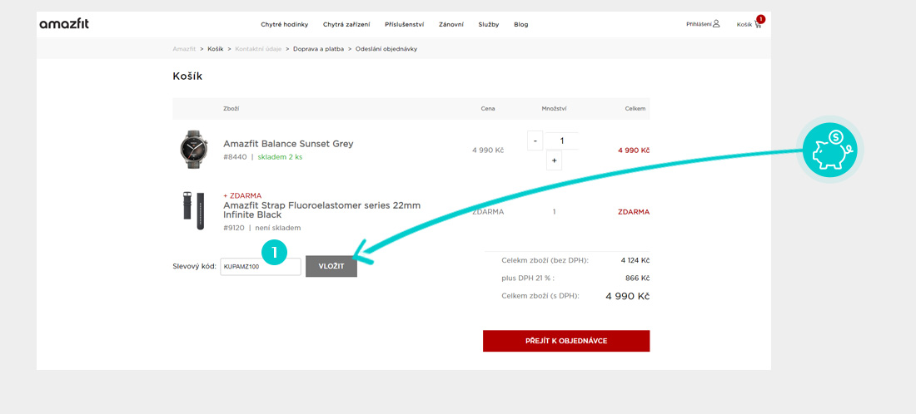Screen dimensions: 916x414
Task: Open Amazfit Balance watch thumbnail
Action: (194, 150)
